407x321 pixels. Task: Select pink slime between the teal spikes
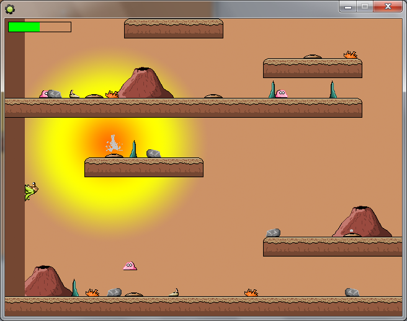[x=281, y=94]
